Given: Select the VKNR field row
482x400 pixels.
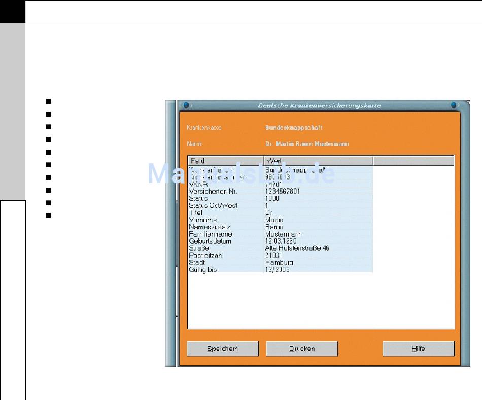Looking at the screenshot, I should (x=198, y=185).
